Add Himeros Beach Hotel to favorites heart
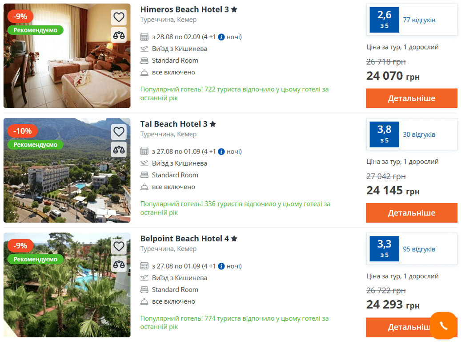 click(119, 17)
